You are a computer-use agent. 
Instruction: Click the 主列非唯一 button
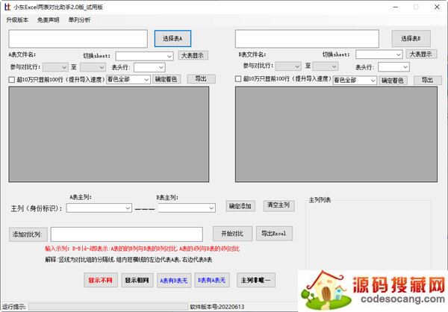255,281
